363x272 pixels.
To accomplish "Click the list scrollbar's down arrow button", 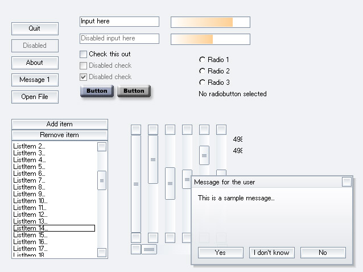I will click(x=102, y=253).
